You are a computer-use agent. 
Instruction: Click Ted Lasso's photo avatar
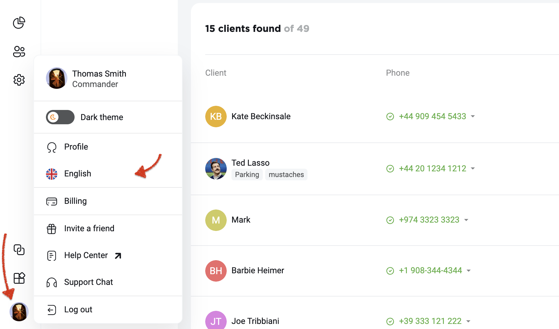coord(216,169)
